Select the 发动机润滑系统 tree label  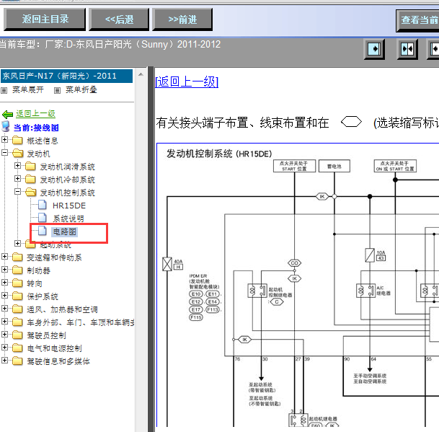pyautogui.click(x=67, y=167)
